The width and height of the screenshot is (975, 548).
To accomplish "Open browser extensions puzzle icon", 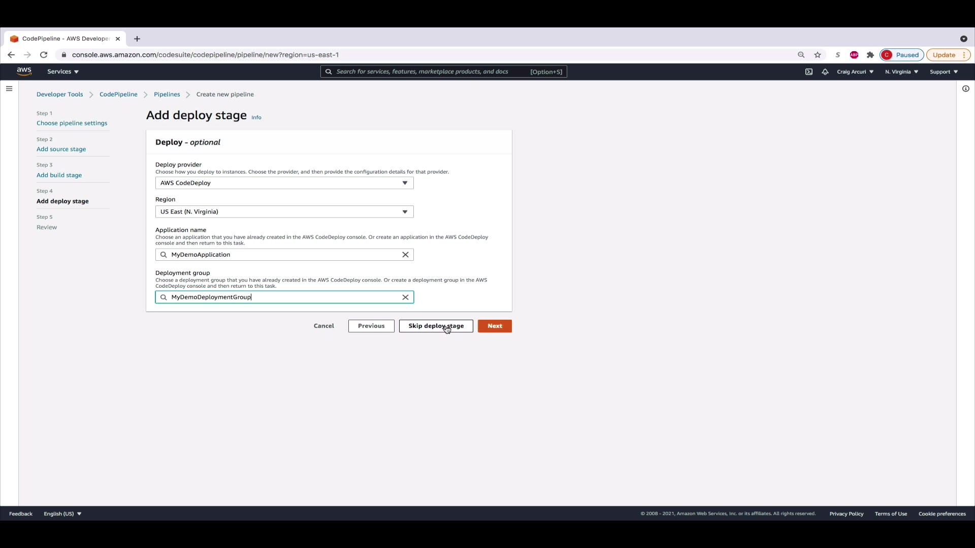I will tap(870, 55).
